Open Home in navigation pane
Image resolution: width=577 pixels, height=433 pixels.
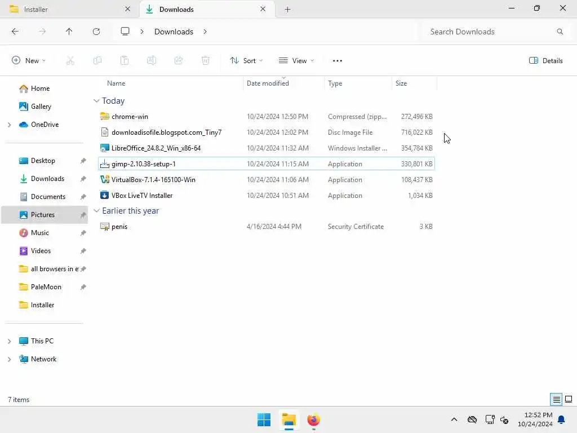[41, 89]
